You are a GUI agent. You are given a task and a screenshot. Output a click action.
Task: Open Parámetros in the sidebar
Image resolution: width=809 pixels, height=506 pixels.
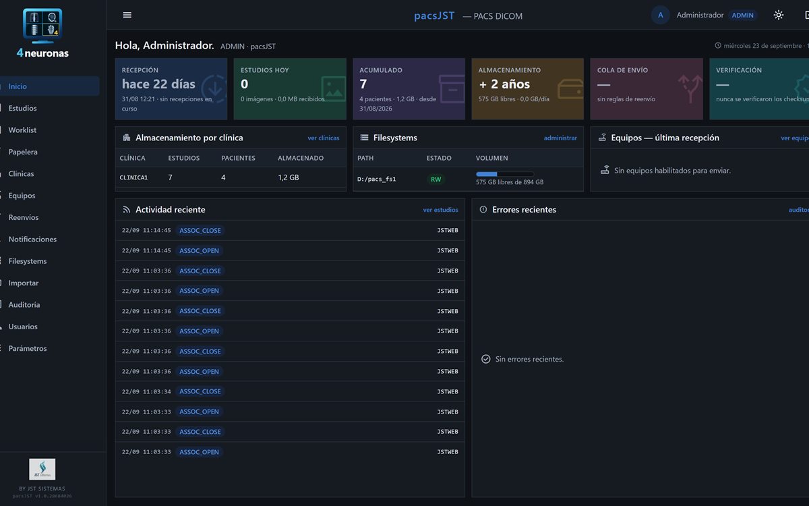[50, 348]
